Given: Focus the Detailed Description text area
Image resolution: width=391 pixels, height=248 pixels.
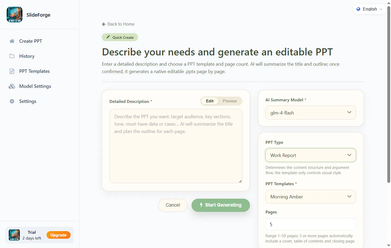Looking at the screenshot, I should tap(176, 146).
